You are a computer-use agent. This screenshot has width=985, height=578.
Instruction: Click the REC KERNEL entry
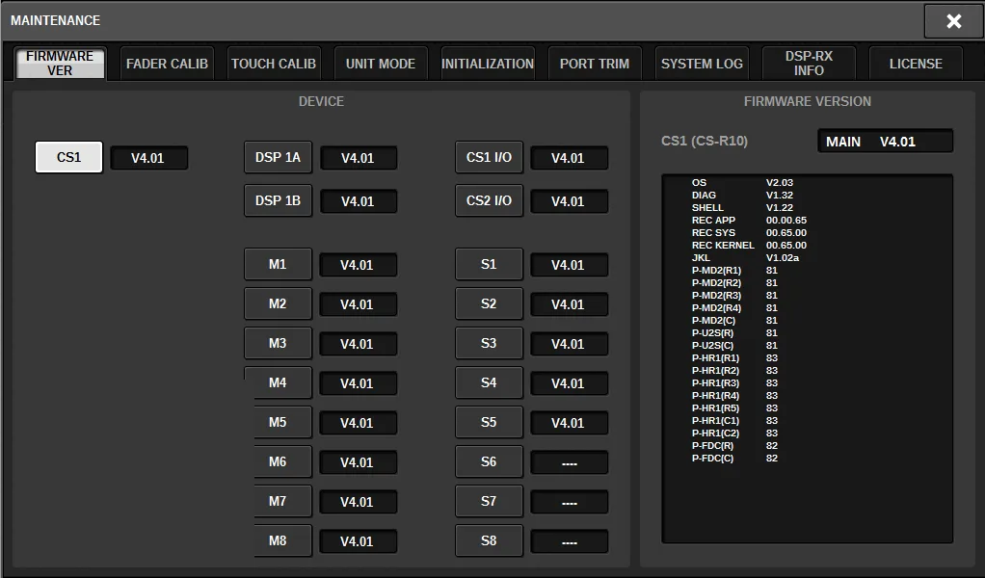[x=749, y=246]
